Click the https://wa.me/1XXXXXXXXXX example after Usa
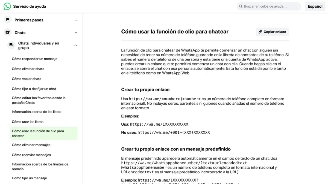This screenshot has width=328, height=184. (159, 124)
